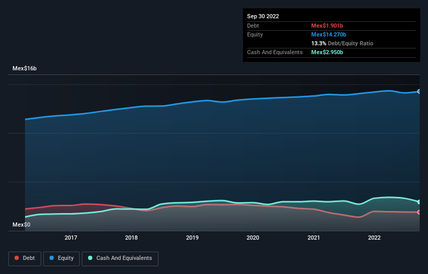Click the 2019 x-axis label

pos(192,238)
